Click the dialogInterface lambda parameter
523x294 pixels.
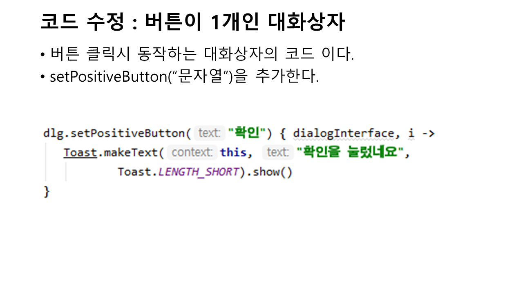pos(343,134)
